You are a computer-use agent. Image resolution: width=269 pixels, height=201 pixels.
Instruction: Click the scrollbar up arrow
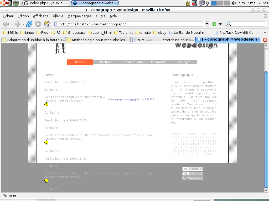click(266, 46)
